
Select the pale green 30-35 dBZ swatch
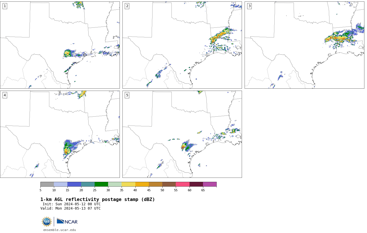(115, 184)
